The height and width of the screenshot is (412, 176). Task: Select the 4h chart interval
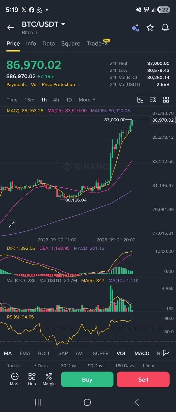[x=56, y=100]
